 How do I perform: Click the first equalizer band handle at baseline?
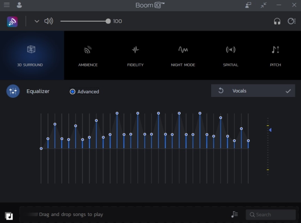[x=41, y=149]
